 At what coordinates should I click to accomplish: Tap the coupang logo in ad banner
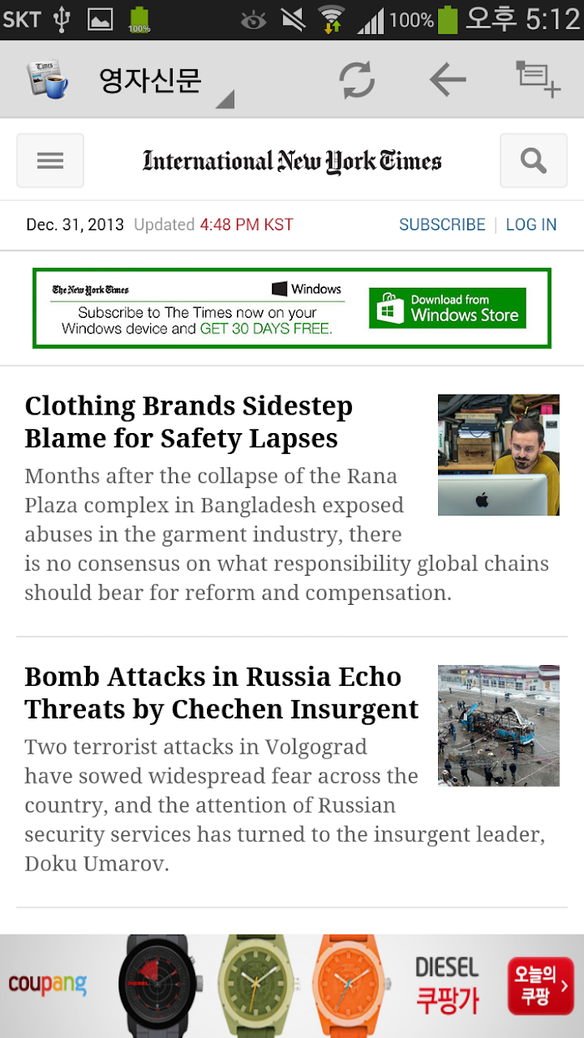click(48, 985)
